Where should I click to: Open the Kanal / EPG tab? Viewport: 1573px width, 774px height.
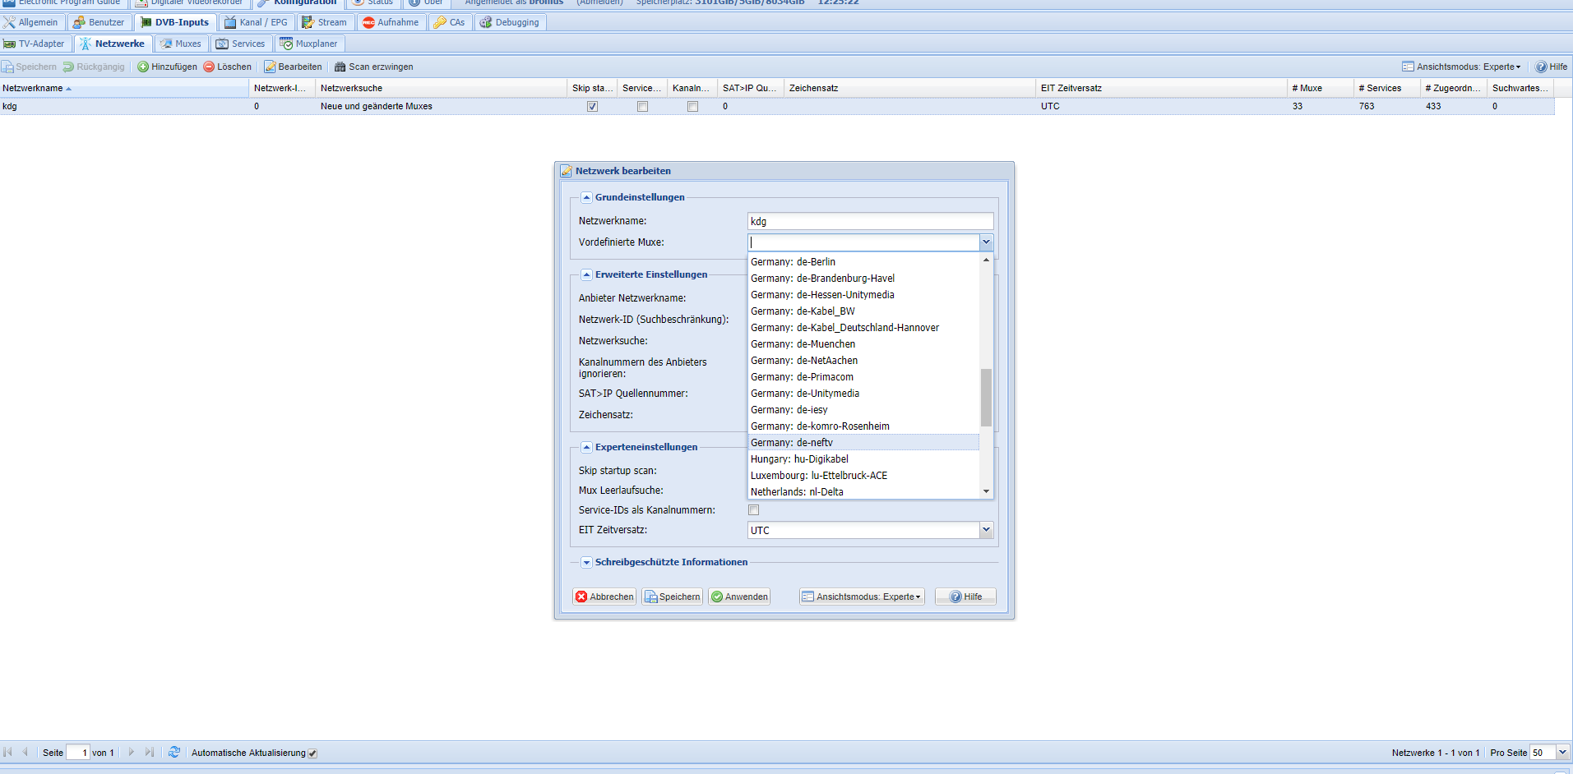[x=256, y=22]
